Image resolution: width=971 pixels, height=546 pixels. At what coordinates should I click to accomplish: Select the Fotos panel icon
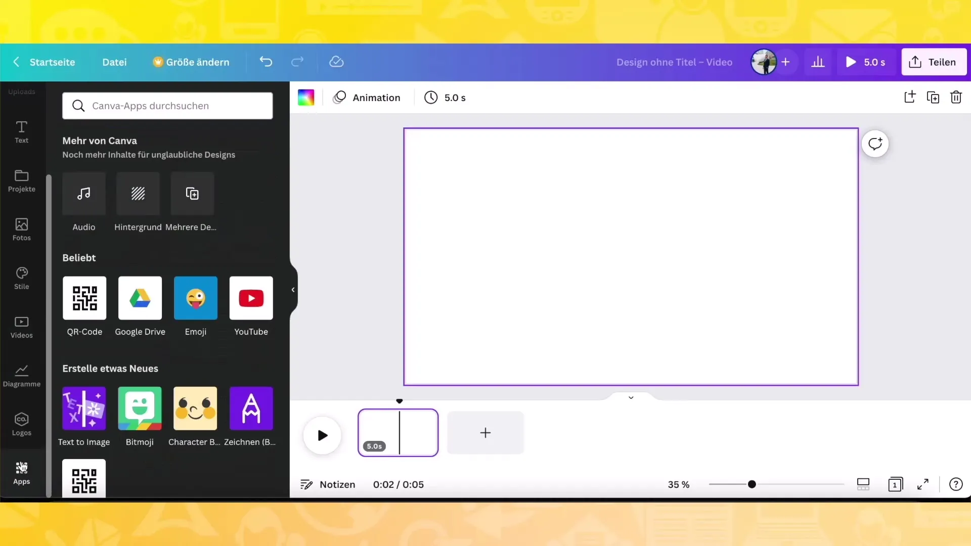21,229
